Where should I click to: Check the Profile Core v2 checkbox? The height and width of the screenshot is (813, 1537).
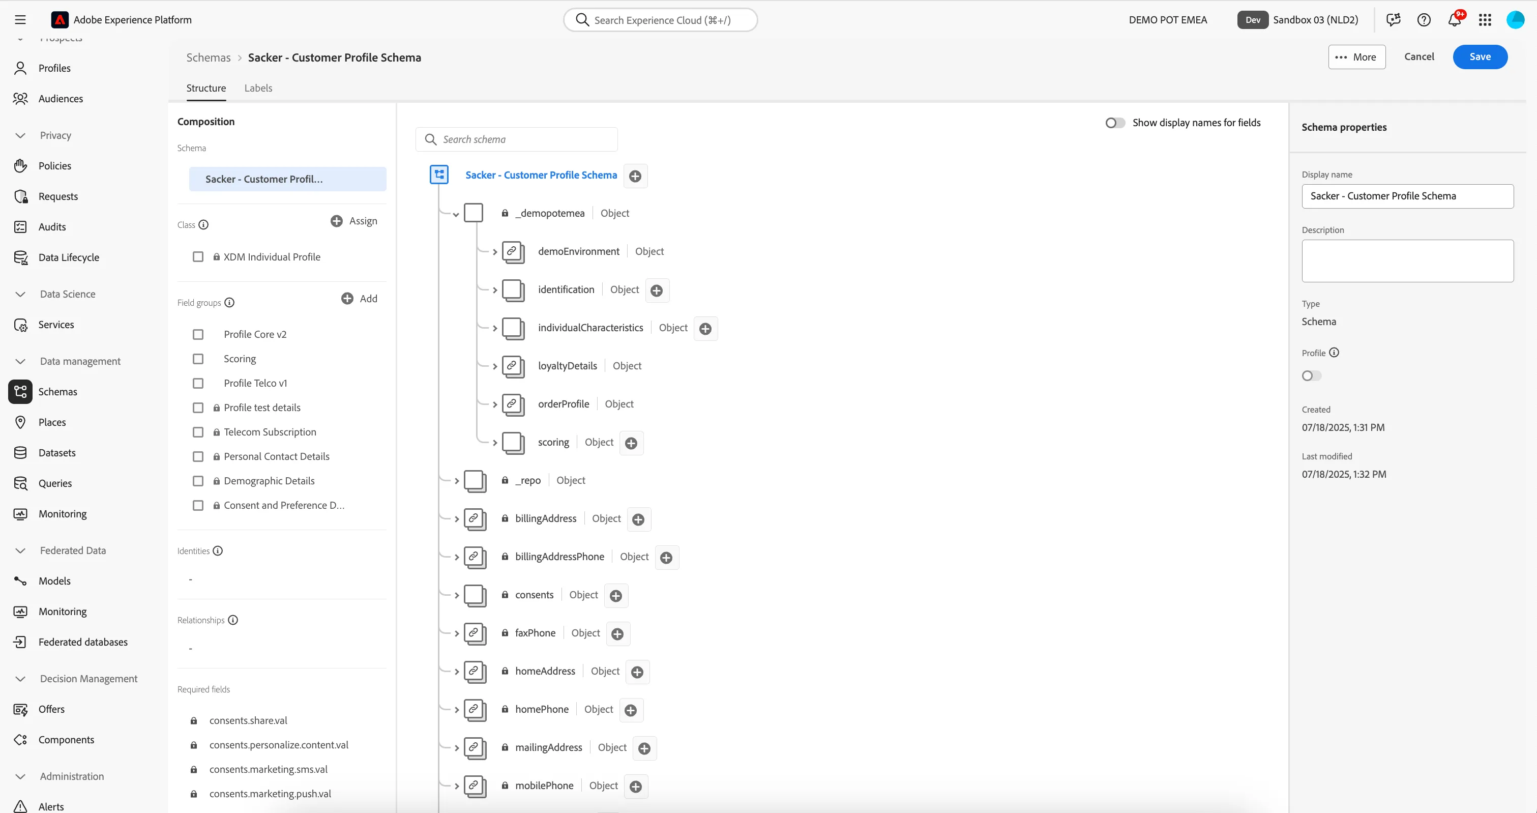tap(198, 335)
